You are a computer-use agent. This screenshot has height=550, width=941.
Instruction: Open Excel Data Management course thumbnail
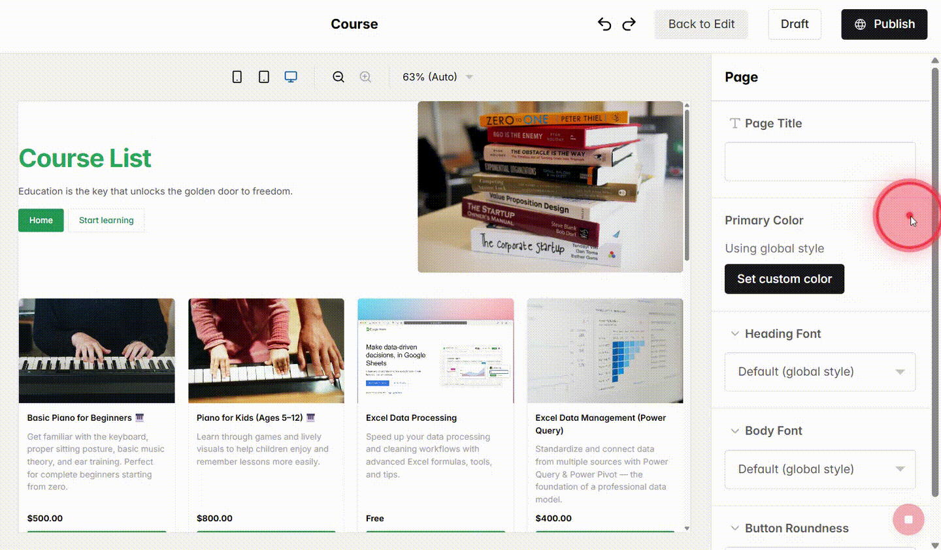pos(605,351)
